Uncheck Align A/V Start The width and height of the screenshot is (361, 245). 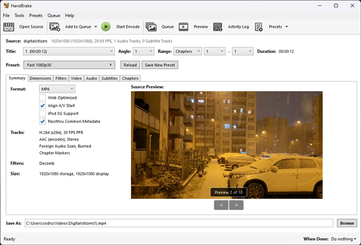[42, 106]
